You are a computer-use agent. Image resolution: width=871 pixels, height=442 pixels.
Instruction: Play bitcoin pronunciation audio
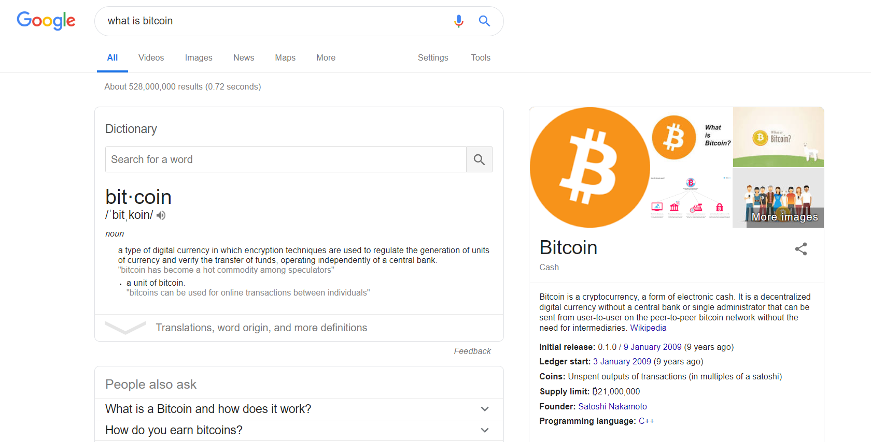click(161, 215)
